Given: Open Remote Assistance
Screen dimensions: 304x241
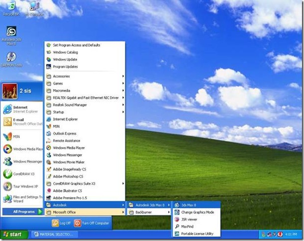Looking at the screenshot, I should [x=85, y=141].
